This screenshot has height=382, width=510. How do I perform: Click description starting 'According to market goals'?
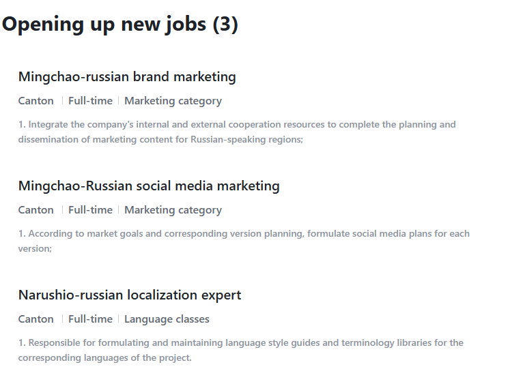[244, 234]
